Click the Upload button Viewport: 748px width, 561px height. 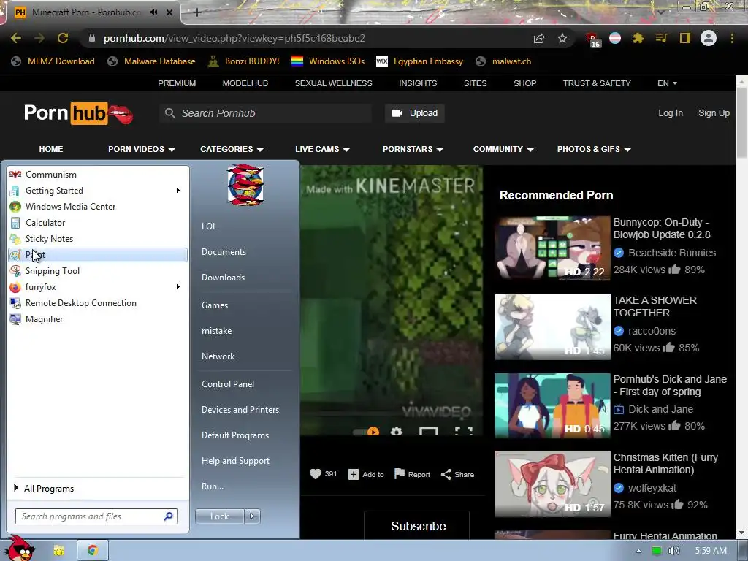pyautogui.click(x=415, y=113)
